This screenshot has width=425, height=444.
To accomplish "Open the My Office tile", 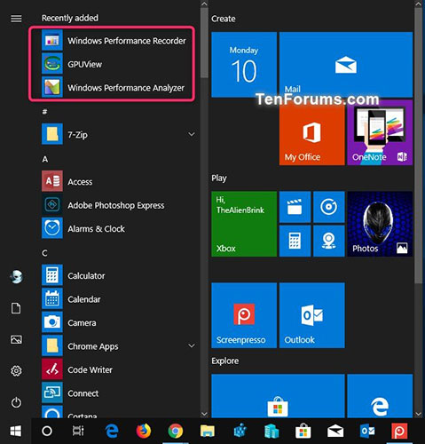I will click(312, 132).
